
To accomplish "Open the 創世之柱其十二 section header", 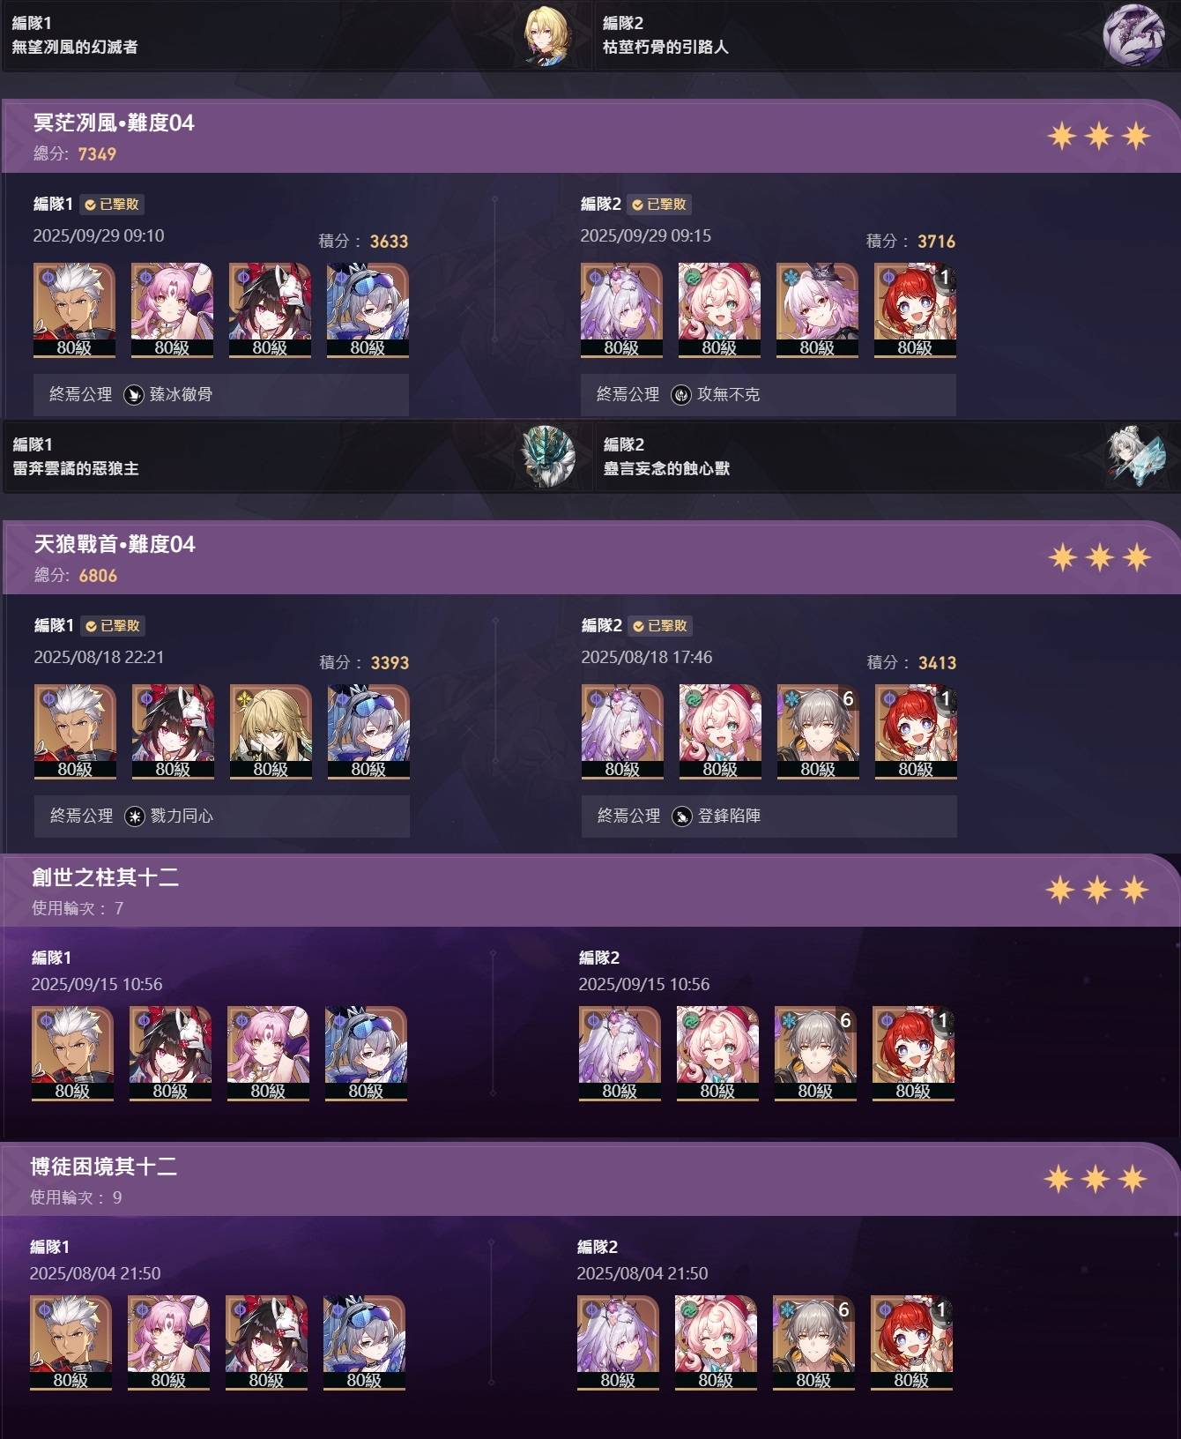I will 590,890.
